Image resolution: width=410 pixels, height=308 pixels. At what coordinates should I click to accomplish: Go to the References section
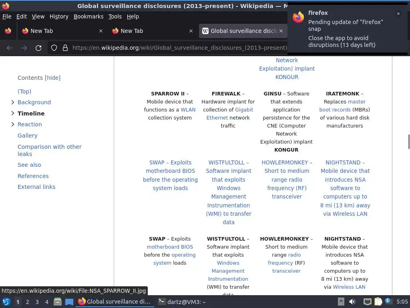[x=33, y=176]
